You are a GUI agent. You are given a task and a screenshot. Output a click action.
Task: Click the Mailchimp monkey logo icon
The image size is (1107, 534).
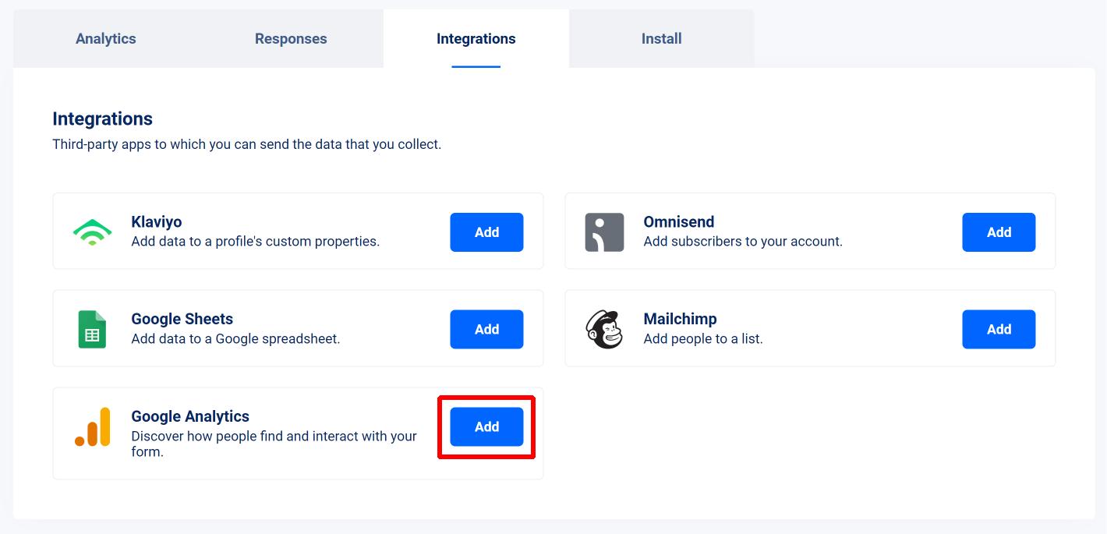pos(604,329)
